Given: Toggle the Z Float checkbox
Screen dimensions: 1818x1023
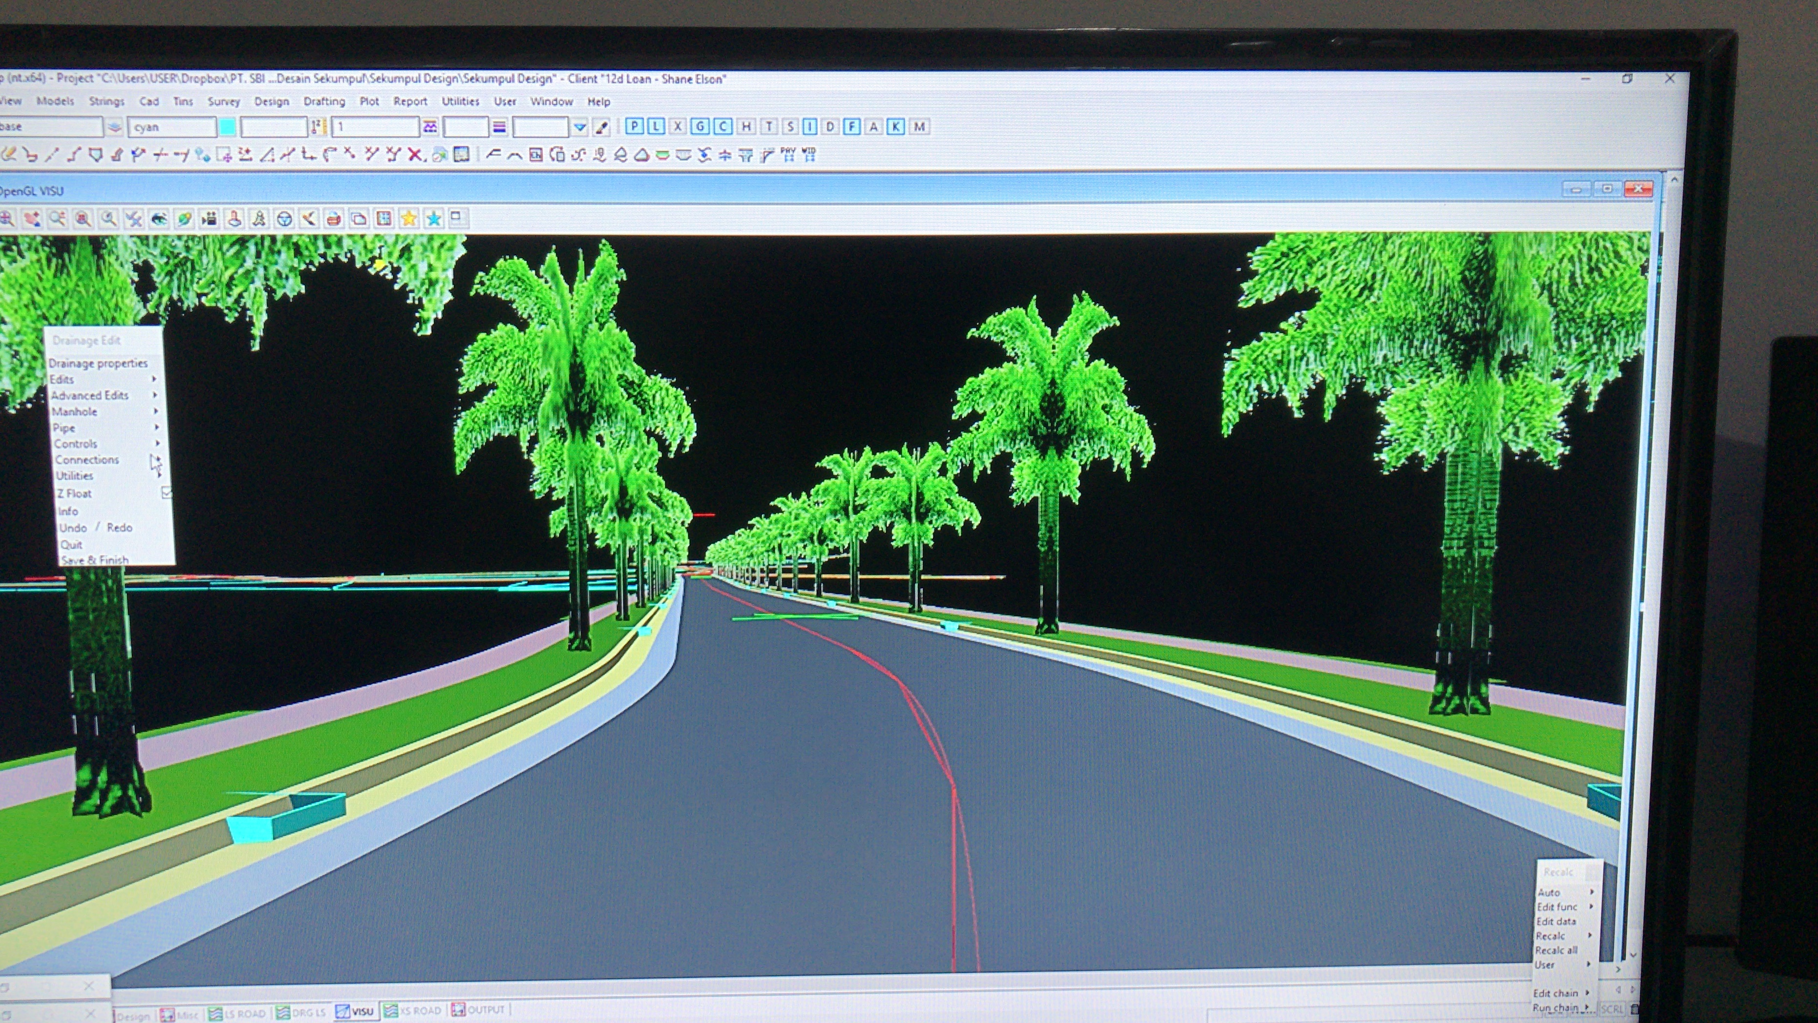Looking at the screenshot, I should click(x=166, y=492).
